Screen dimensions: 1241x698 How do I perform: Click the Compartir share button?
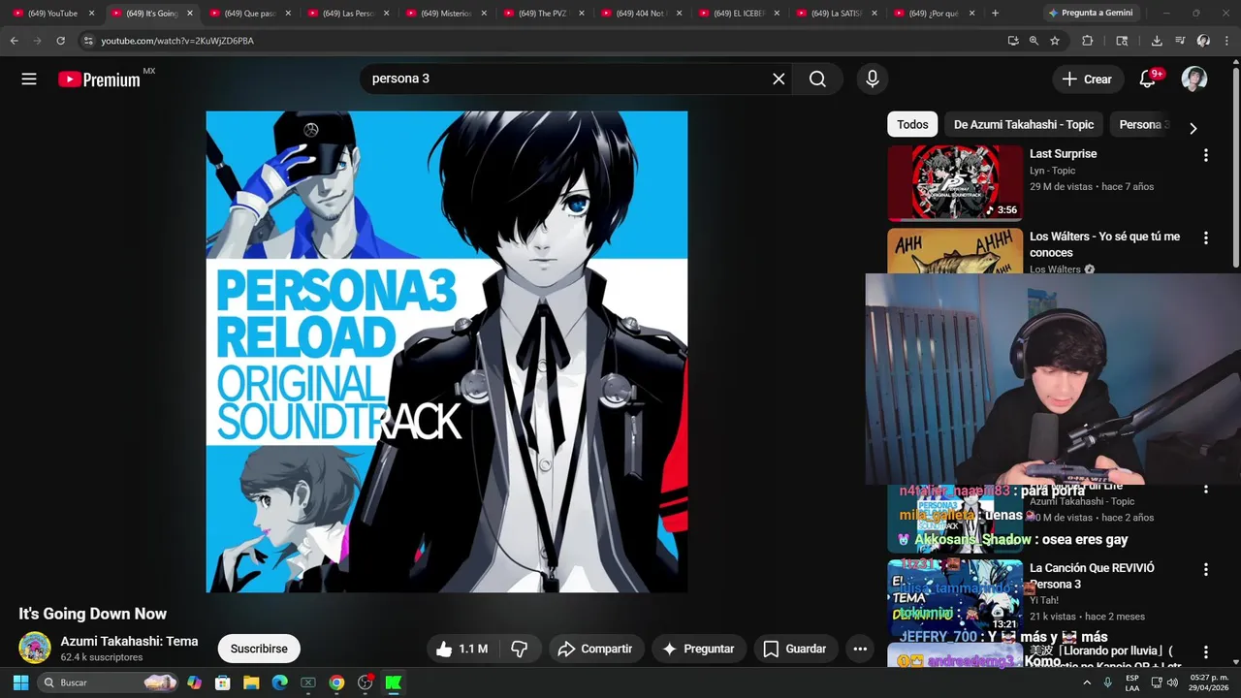[x=595, y=649]
